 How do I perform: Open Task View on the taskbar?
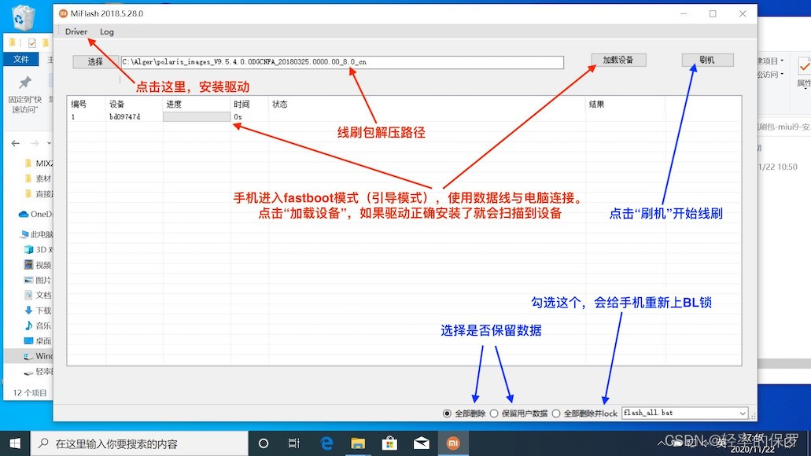pos(293,443)
